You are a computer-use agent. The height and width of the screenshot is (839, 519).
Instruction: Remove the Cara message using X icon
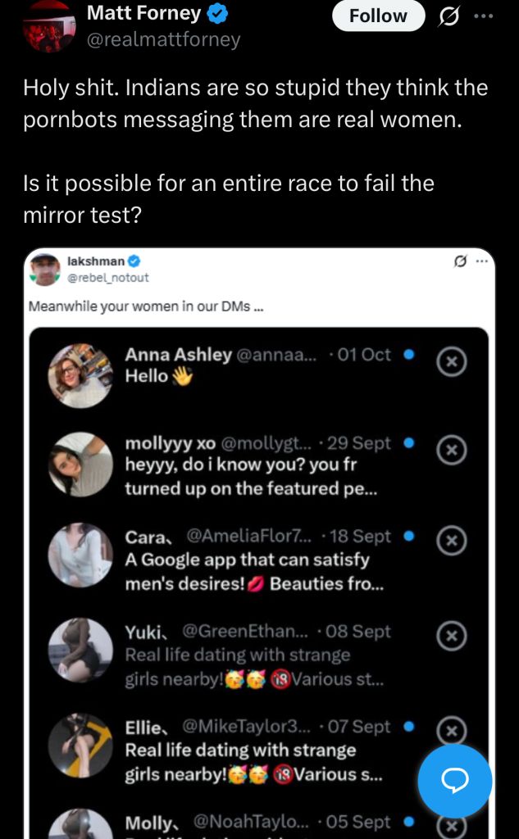coord(451,540)
